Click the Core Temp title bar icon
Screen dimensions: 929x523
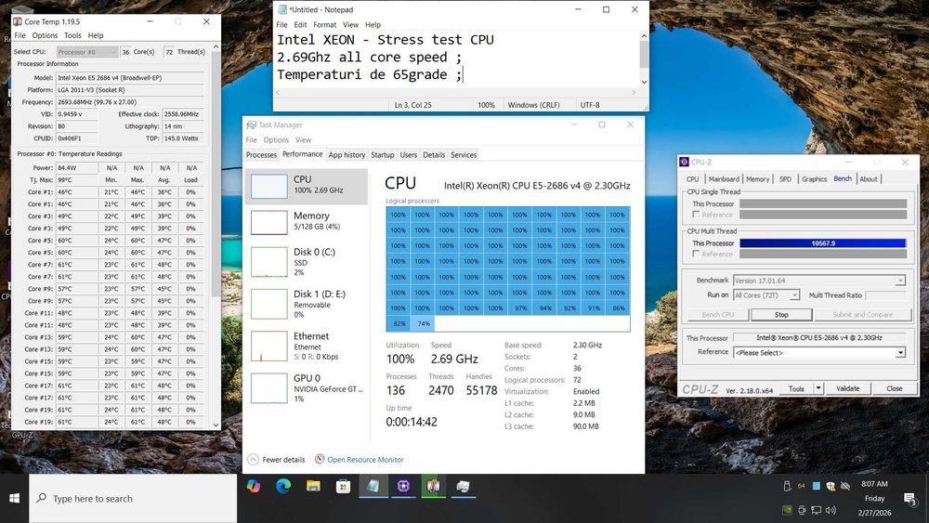coord(18,21)
